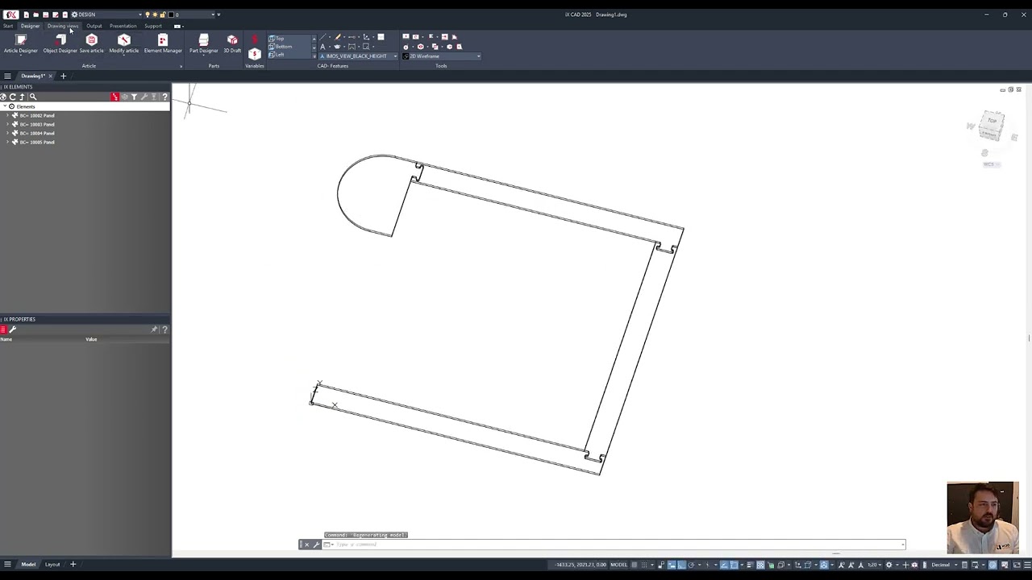
Task: Collapse the Elements root node
Action: pyautogui.click(x=4, y=106)
